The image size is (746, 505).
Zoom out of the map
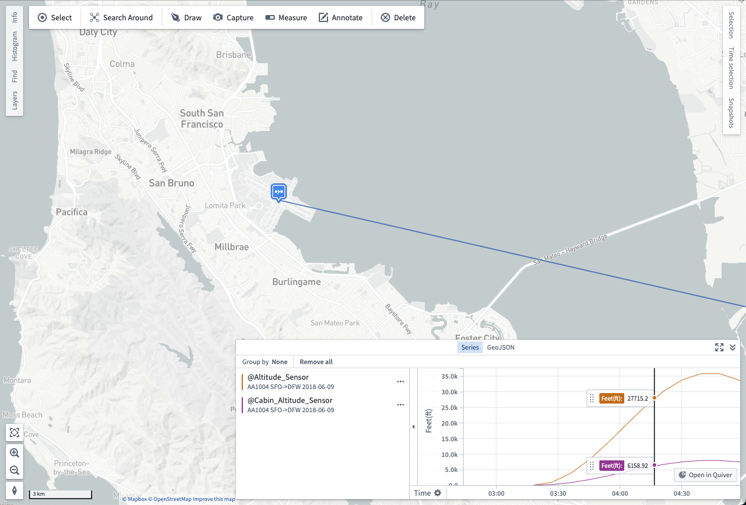coord(14,470)
